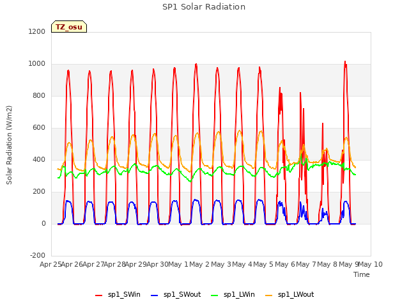Click the 600 y-axis tick label

[39, 128]
